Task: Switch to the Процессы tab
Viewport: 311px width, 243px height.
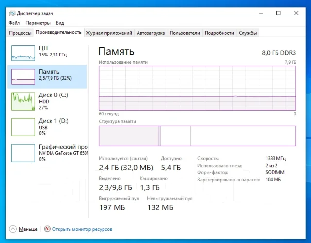Action: (x=20, y=33)
